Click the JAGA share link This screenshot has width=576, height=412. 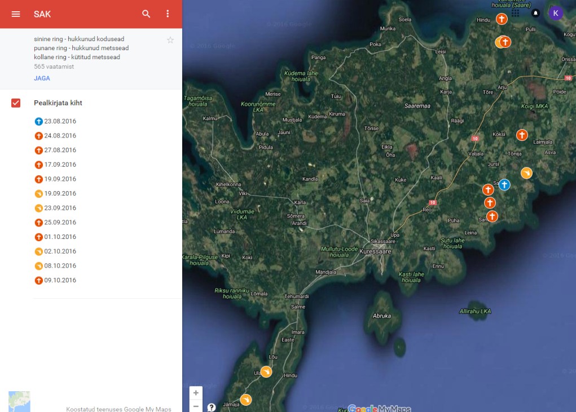coord(42,78)
